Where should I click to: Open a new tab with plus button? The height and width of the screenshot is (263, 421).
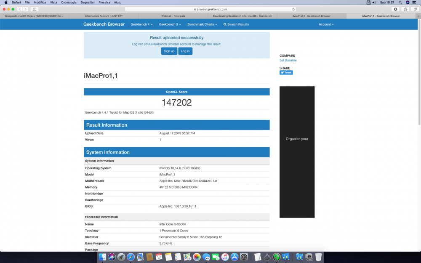point(418,16)
